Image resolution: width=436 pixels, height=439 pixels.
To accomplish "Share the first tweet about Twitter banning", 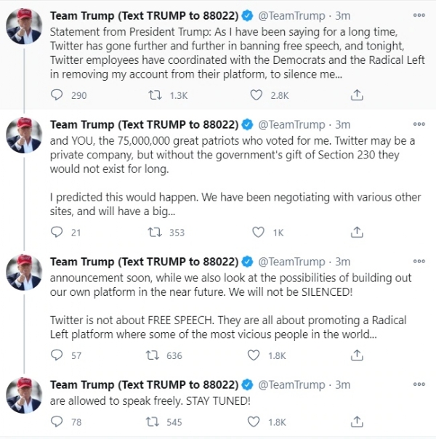I will pyautogui.click(x=356, y=95).
